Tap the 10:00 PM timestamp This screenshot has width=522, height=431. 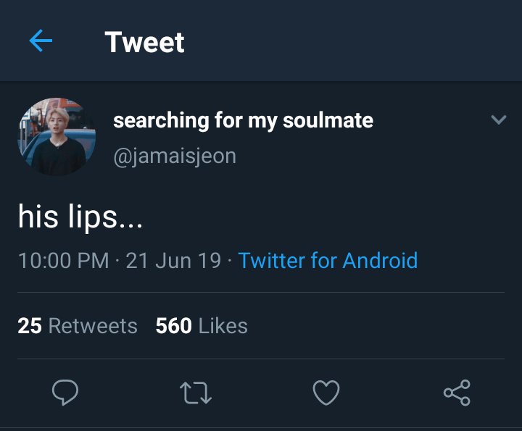tap(64, 260)
